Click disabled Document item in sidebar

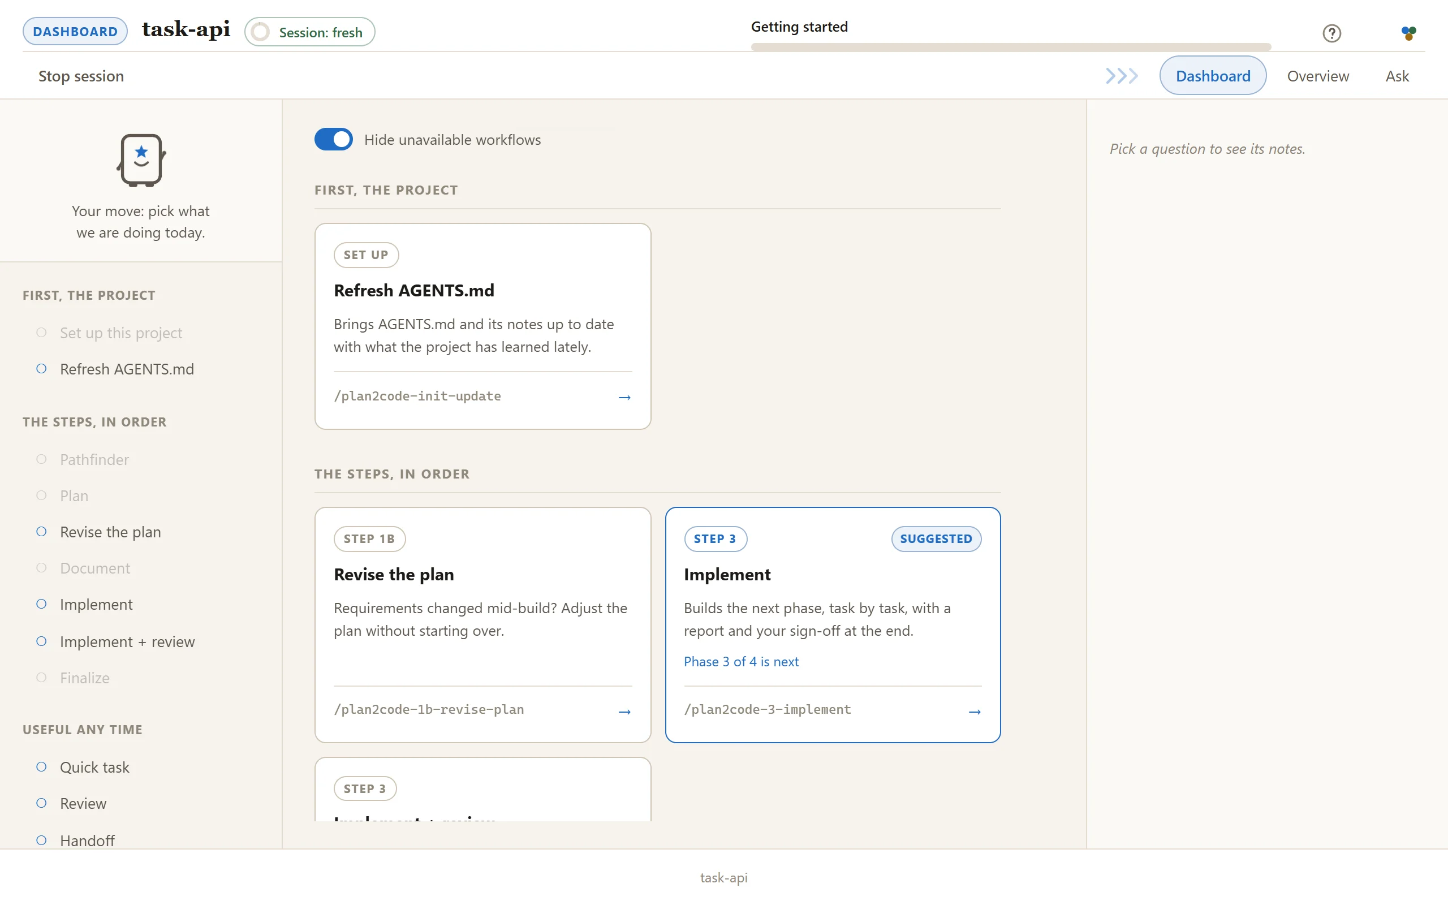point(84,568)
